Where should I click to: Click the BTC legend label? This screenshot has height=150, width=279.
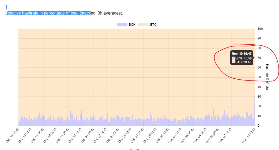point(153,25)
